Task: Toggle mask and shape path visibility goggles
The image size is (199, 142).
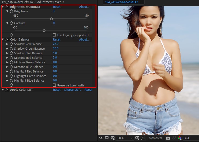Action: click(x=113, y=138)
